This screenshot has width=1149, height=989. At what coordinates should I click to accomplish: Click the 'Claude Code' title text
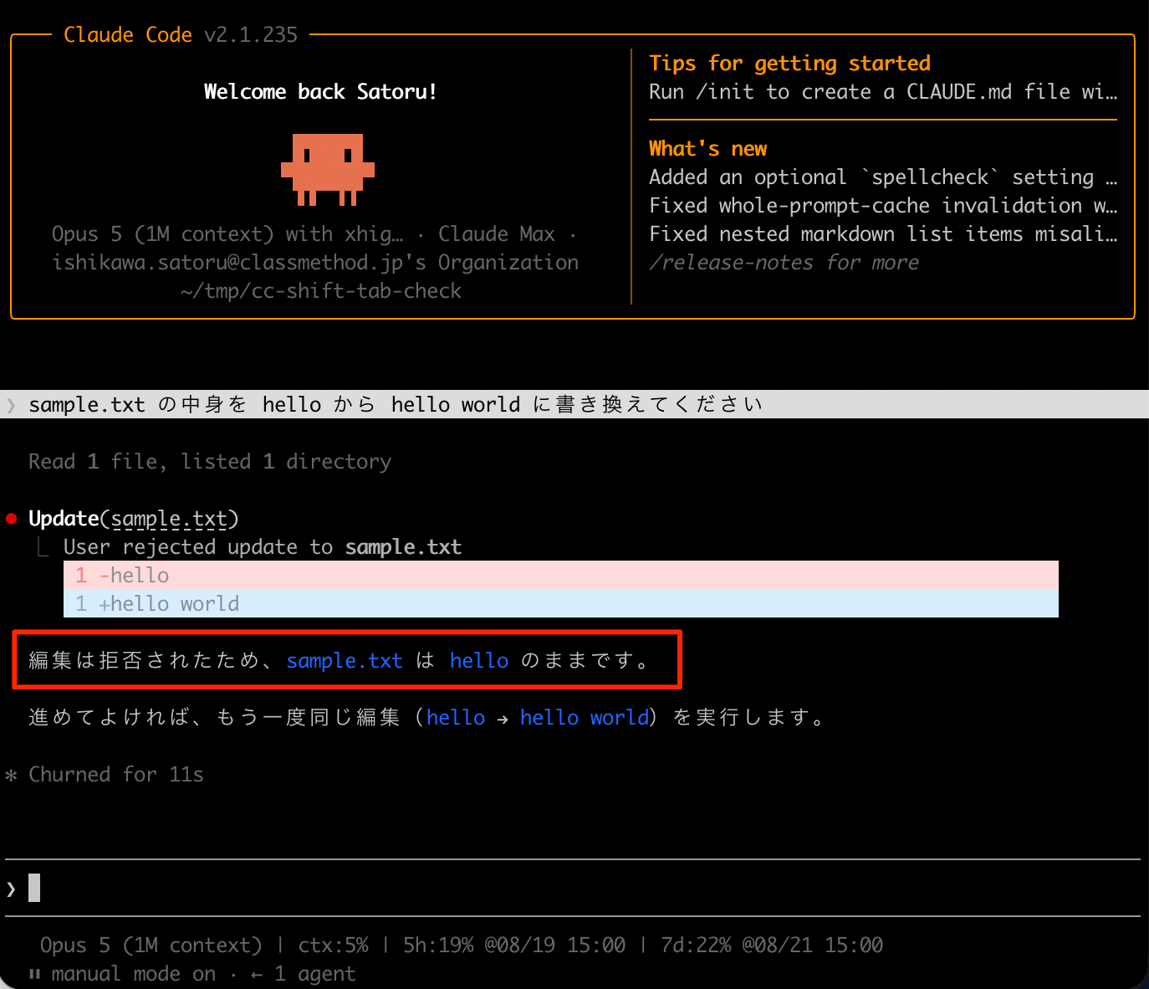pyautogui.click(x=128, y=35)
